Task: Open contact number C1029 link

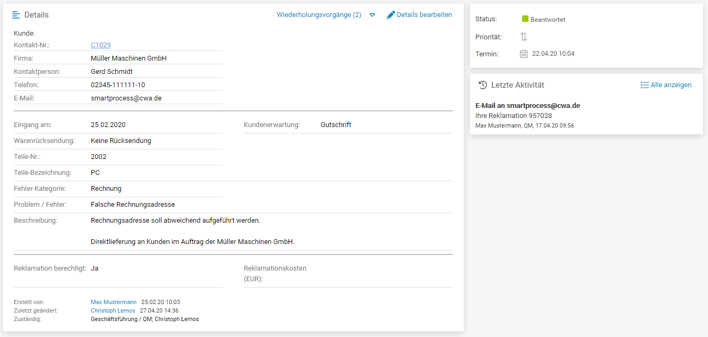Action: coord(101,45)
